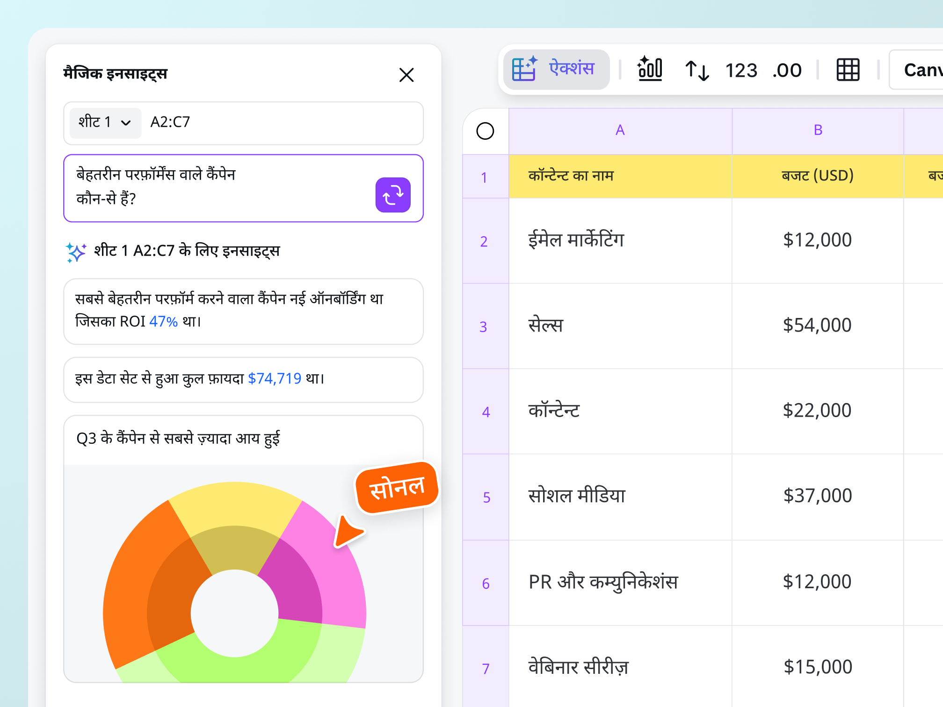Click the blue $74,719 value

(x=275, y=378)
